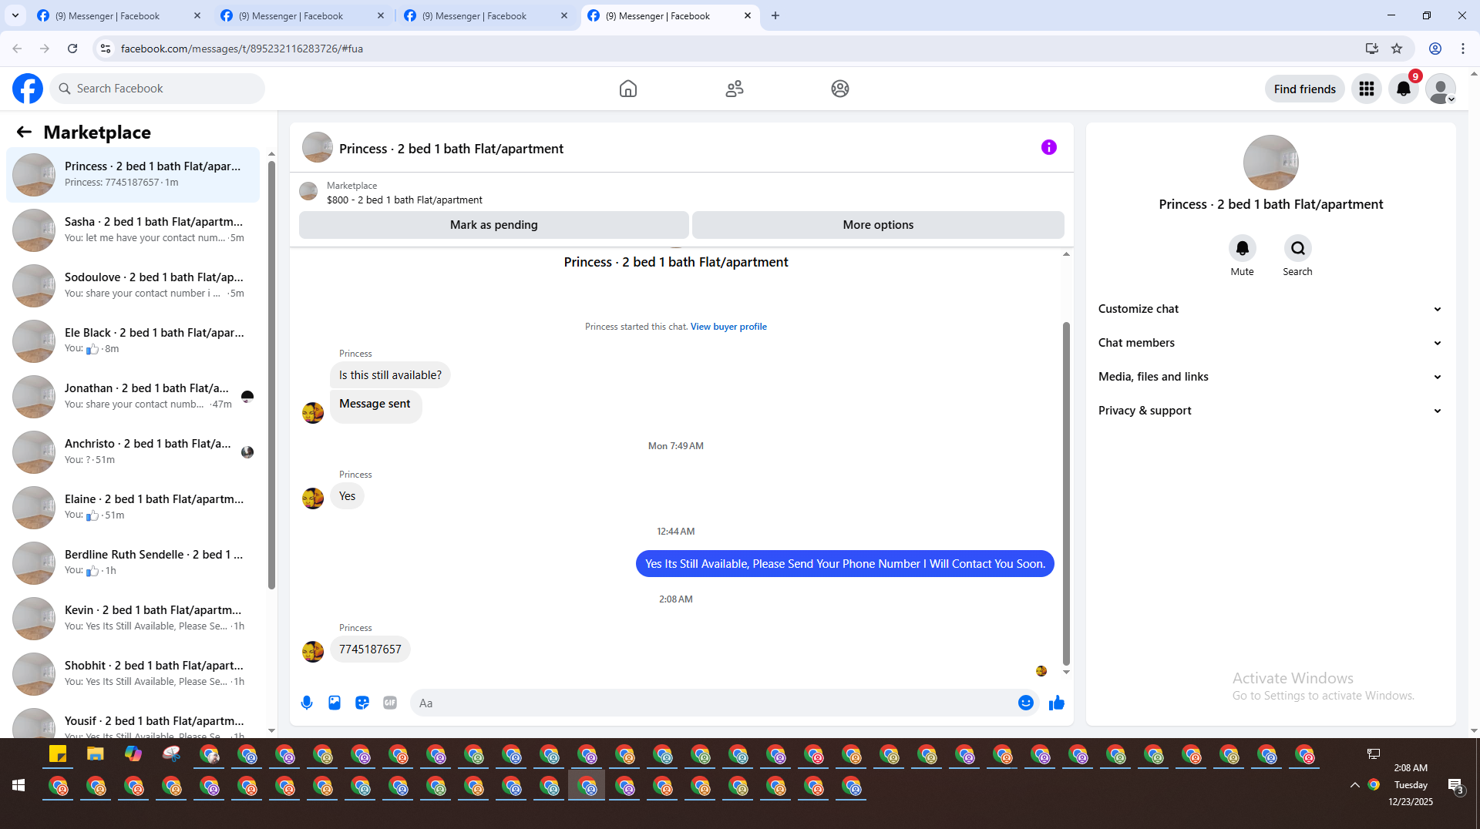
Task: Open the emoji picker
Action: (1025, 703)
